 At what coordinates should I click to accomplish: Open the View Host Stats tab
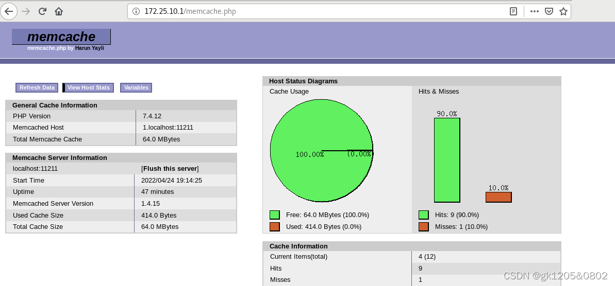(x=88, y=87)
